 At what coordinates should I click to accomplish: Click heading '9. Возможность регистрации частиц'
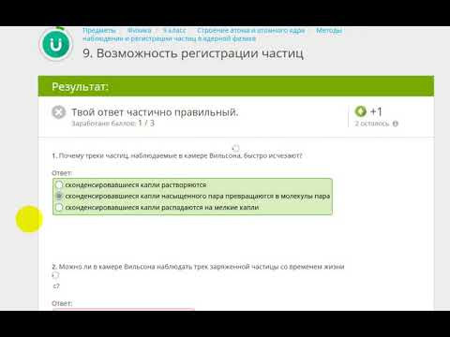pos(193,53)
